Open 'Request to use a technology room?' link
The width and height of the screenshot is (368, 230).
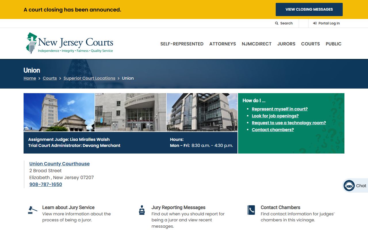(x=289, y=123)
